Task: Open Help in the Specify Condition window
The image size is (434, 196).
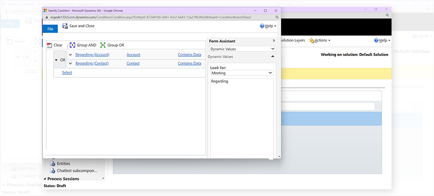Action: point(268,26)
